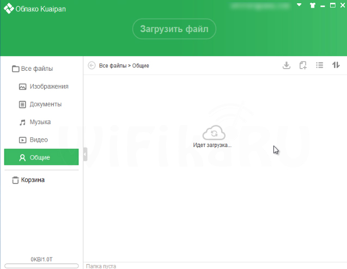Maximize the Kuaipan window

pyautogui.click(x=332, y=5)
